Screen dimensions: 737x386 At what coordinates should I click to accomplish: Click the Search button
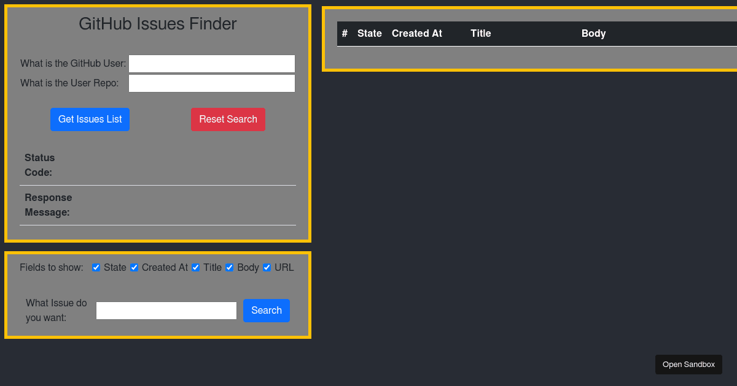pos(266,311)
